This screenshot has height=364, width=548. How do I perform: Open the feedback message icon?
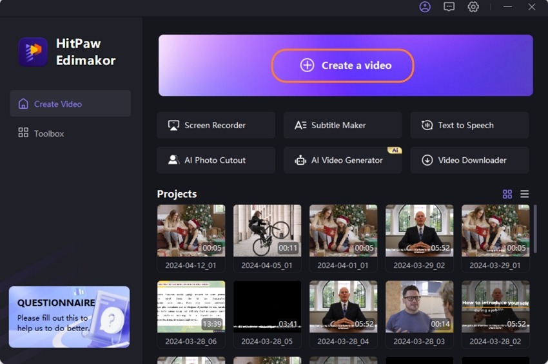449,6
